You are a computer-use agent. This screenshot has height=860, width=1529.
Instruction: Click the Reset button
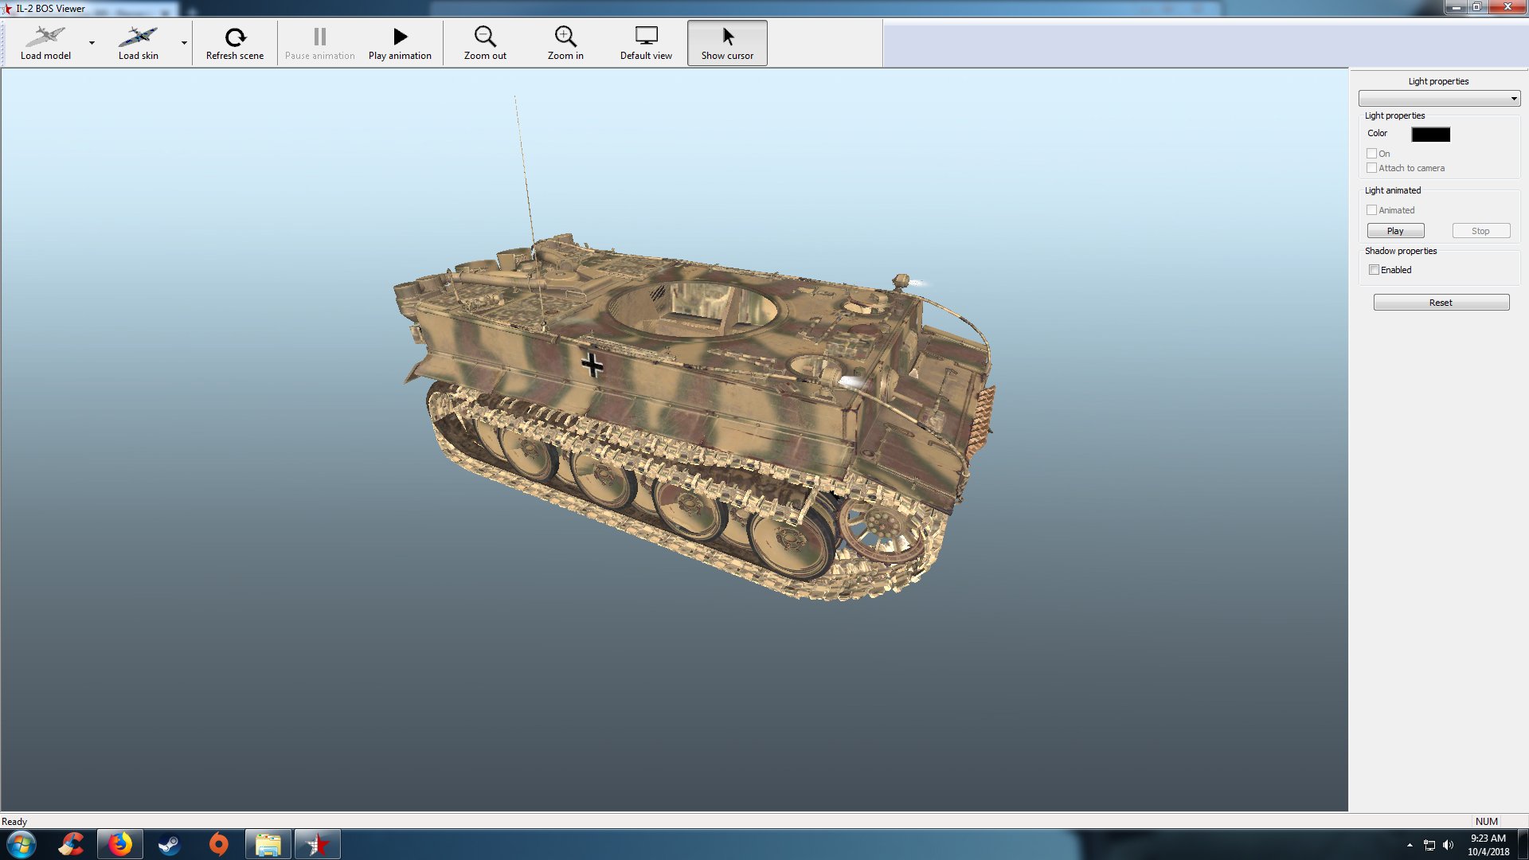(x=1441, y=303)
